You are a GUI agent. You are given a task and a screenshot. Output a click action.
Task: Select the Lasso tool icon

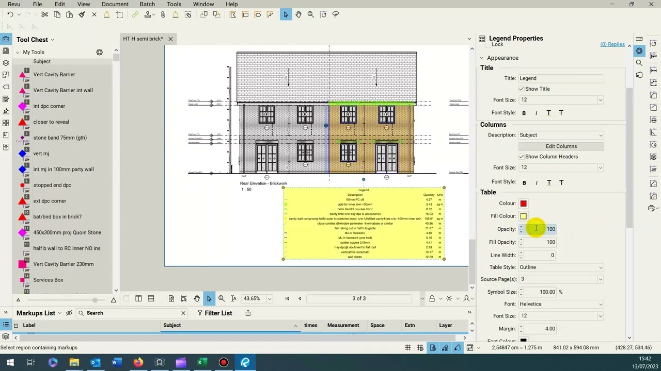[336, 15]
